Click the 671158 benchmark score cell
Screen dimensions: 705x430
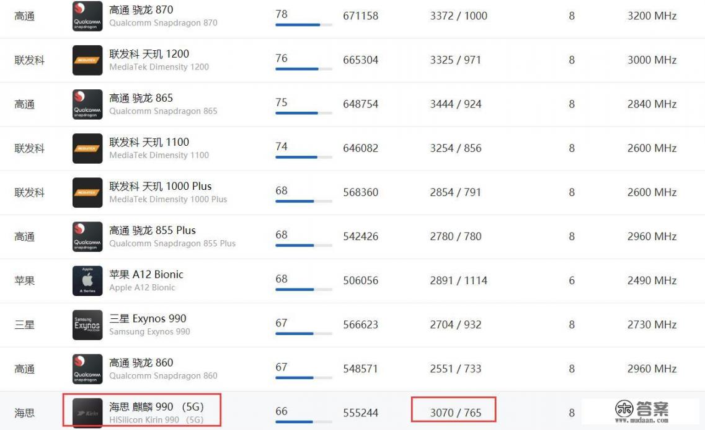[x=360, y=16]
